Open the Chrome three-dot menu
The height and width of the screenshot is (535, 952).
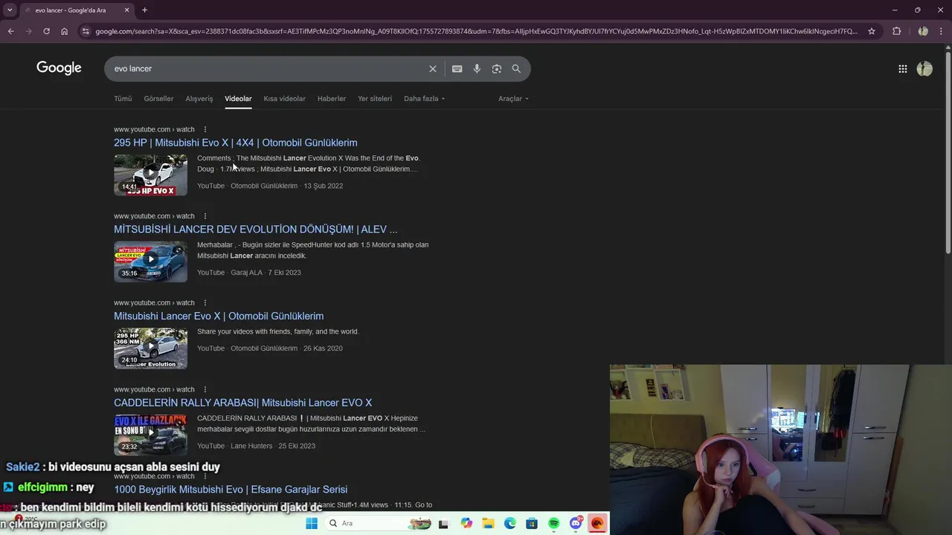point(941,31)
